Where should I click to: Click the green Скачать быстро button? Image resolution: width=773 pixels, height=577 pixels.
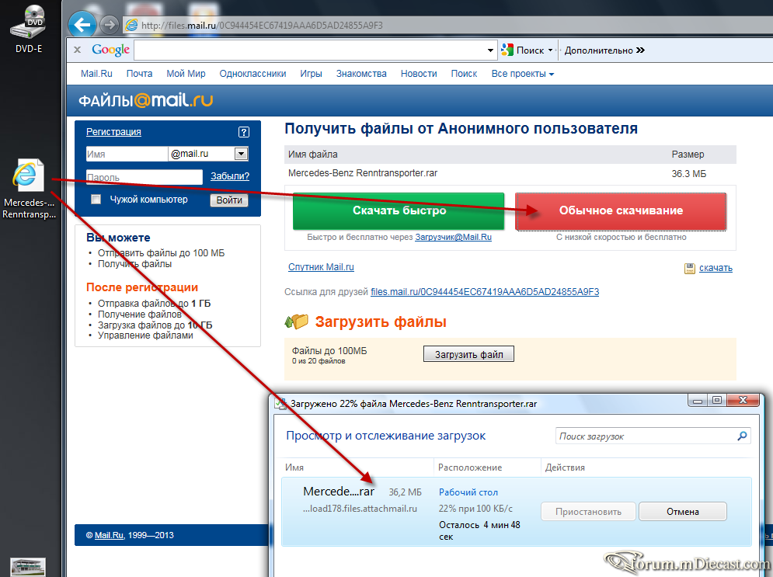click(x=399, y=211)
